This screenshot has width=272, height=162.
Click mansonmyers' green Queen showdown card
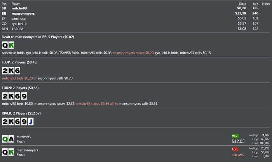[5, 152]
